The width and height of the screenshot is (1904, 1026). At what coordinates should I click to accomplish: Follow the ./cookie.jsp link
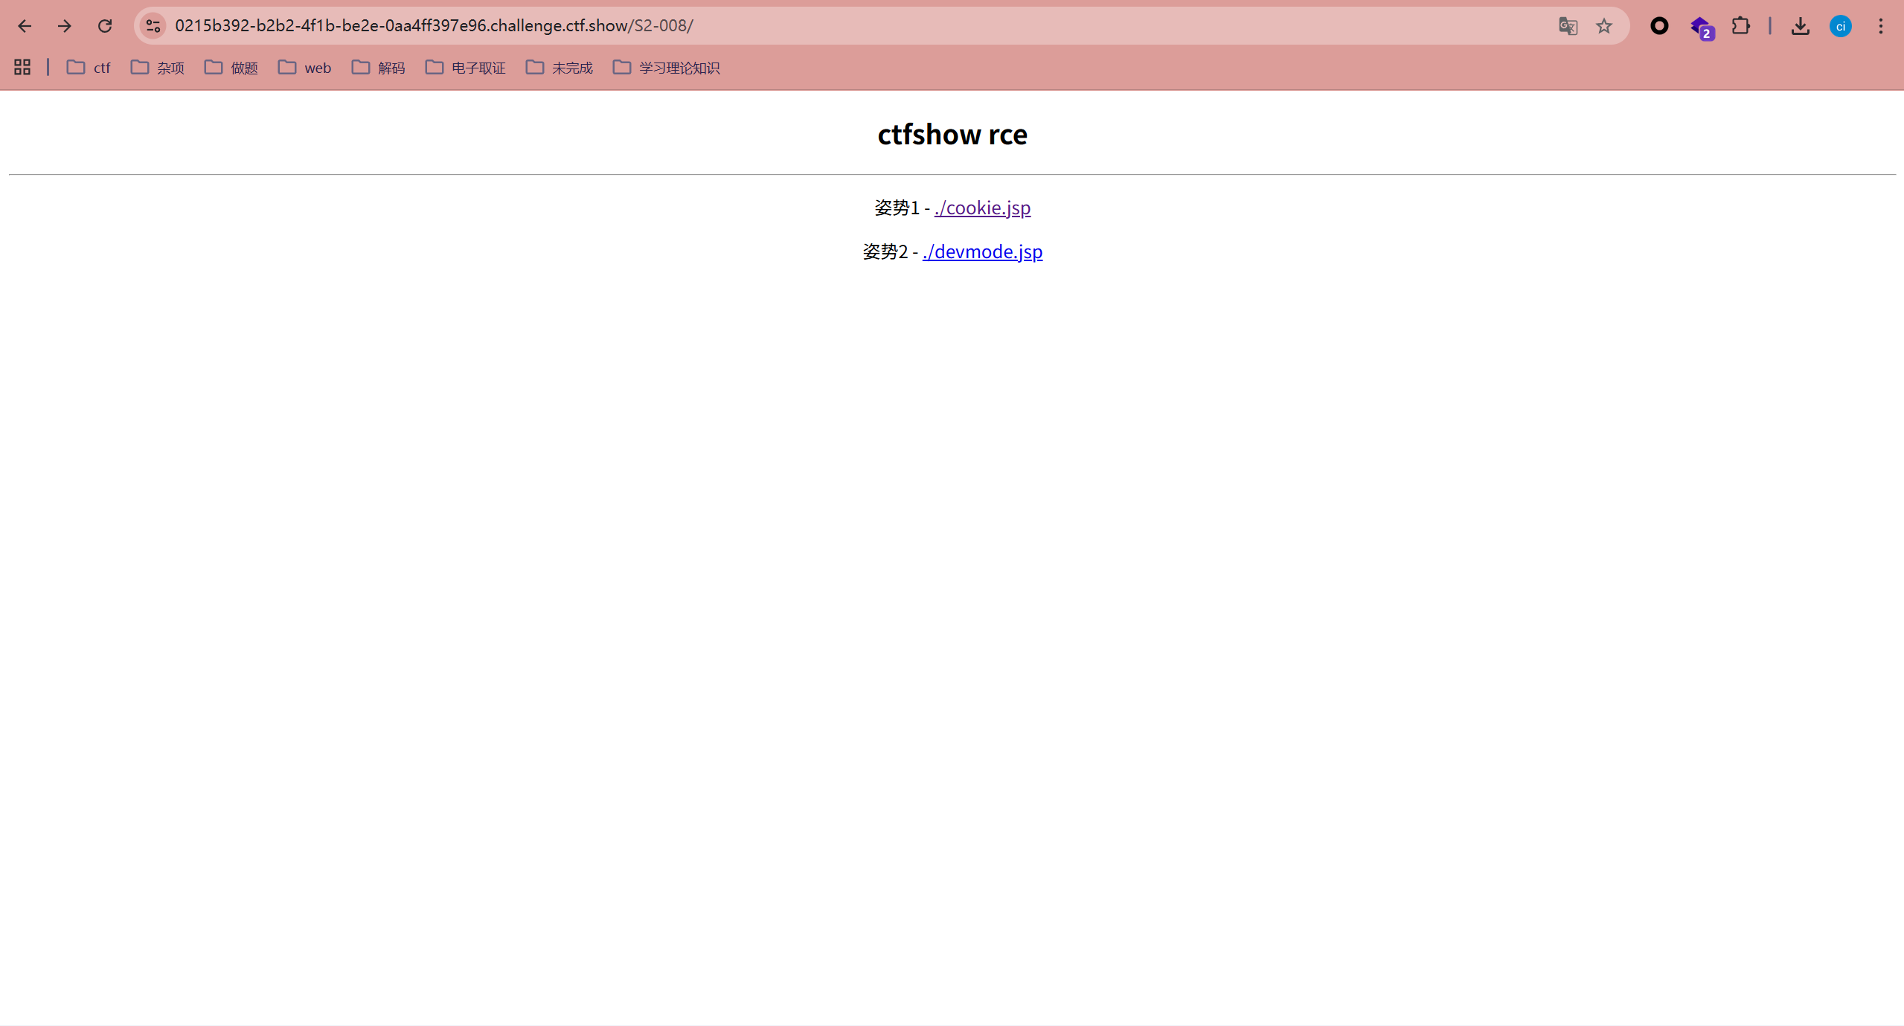click(x=982, y=208)
